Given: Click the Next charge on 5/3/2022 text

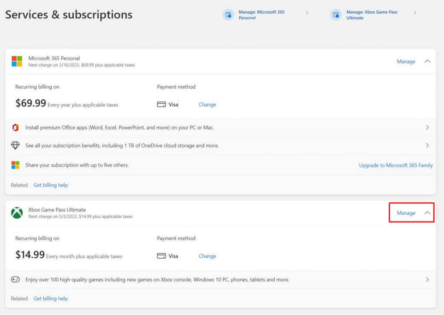Looking at the screenshot, I should point(80,216).
